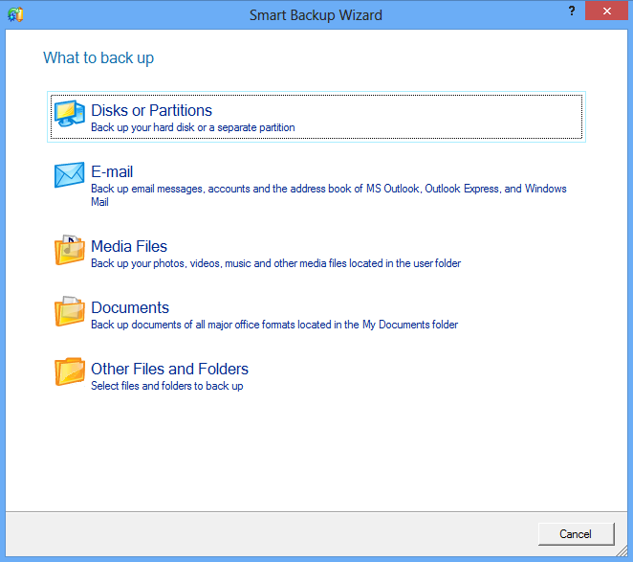The image size is (633, 562).
Task: Pick the Media Files backup heading
Action: pyautogui.click(x=129, y=246)
